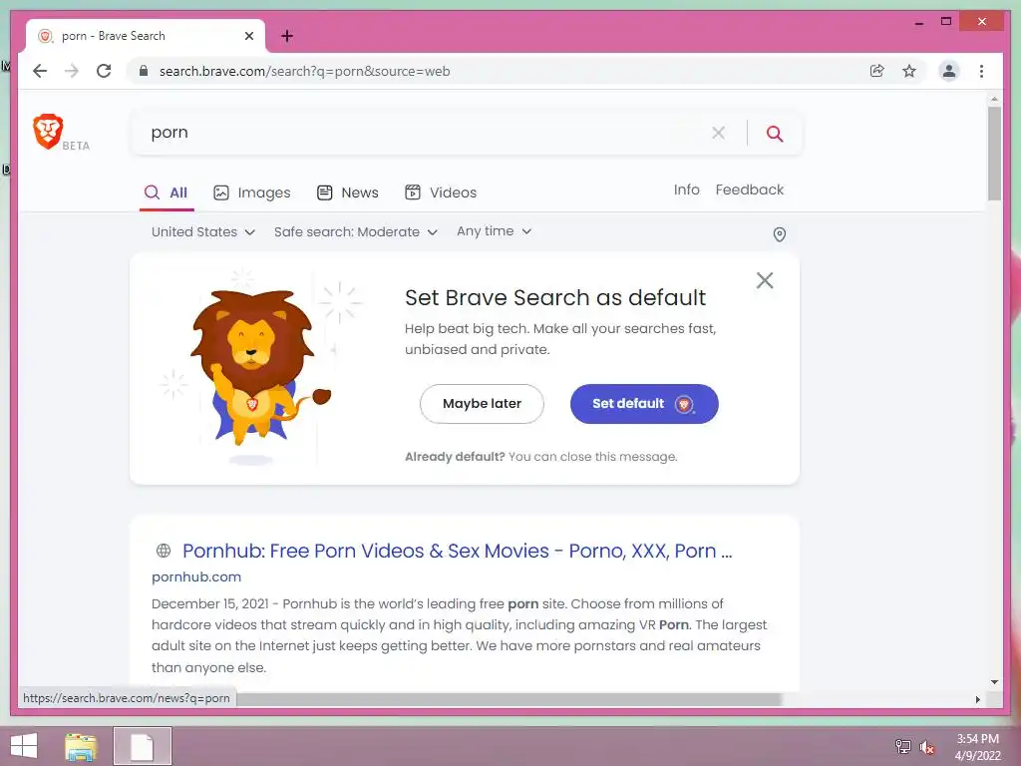This screenshot has width=1021, height=766.
Task: Clear the search box text
Action: [x=718, y=133]
